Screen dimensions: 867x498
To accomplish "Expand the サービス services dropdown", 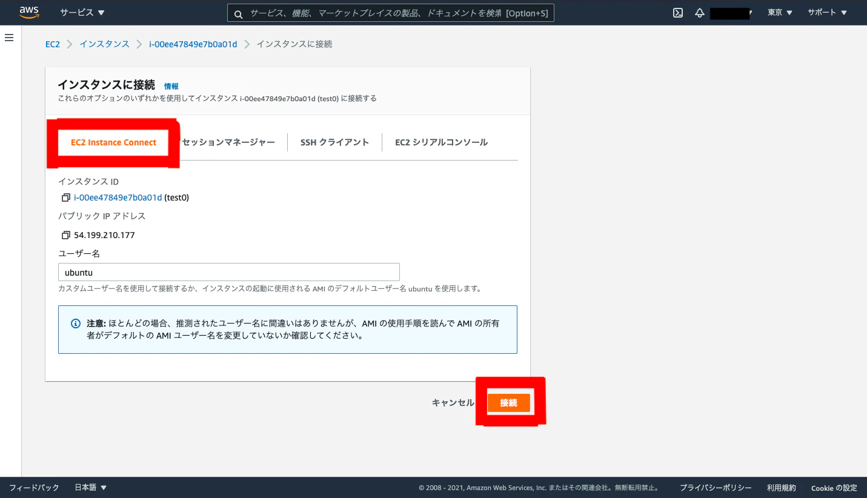I will (x=82, y=13).
